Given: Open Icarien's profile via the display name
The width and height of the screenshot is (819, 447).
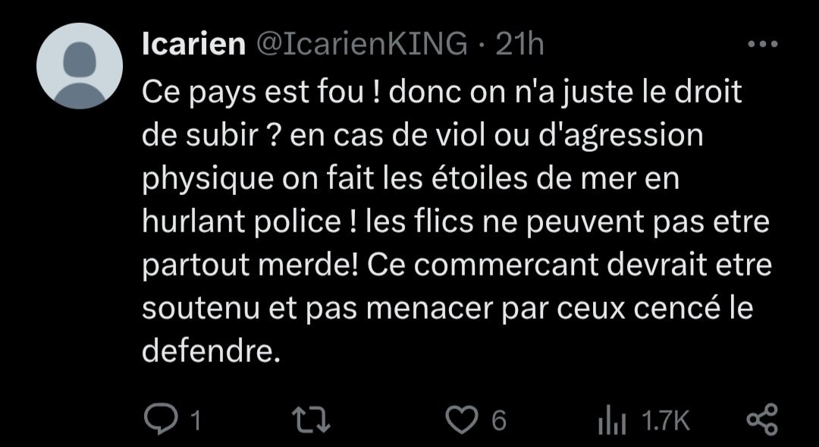Looking at the screenshot, I should click(x=194, y=43).
